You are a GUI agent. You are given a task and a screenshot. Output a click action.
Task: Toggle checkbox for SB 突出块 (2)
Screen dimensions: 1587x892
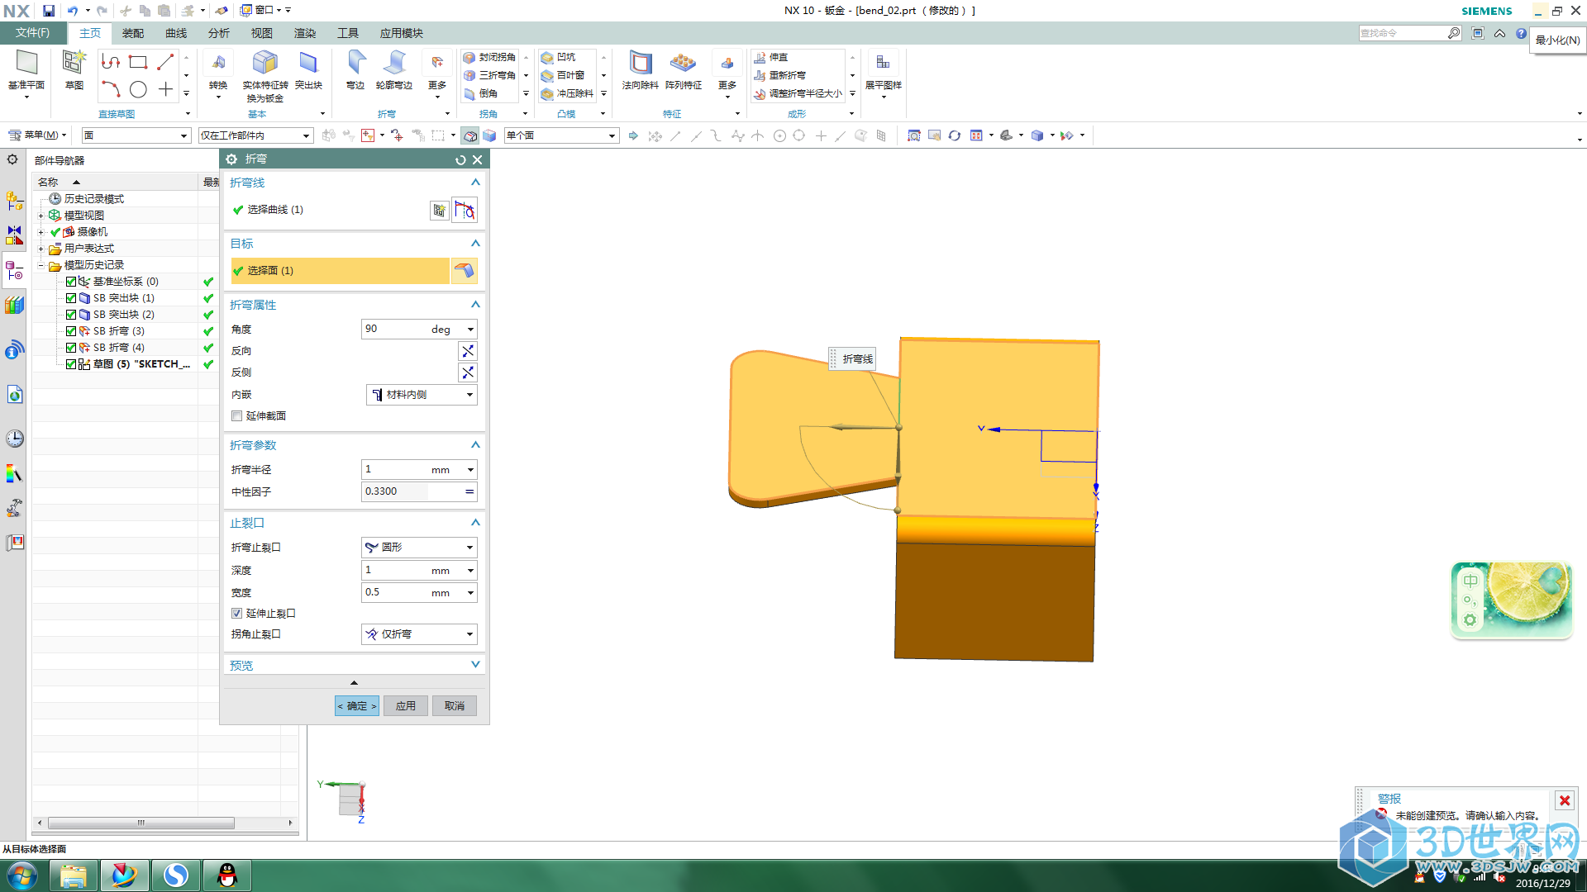coord(71,315)
